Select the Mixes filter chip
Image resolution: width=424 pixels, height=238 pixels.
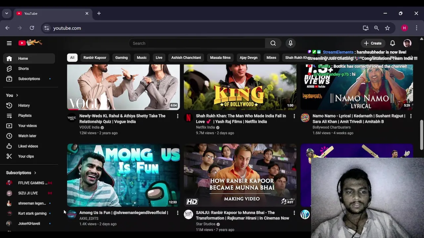click(x=271, y=58)
